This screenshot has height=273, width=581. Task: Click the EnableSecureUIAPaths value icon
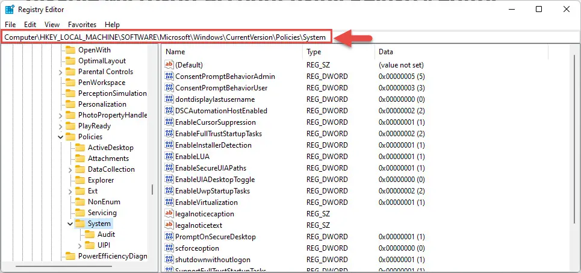(169, 168)
